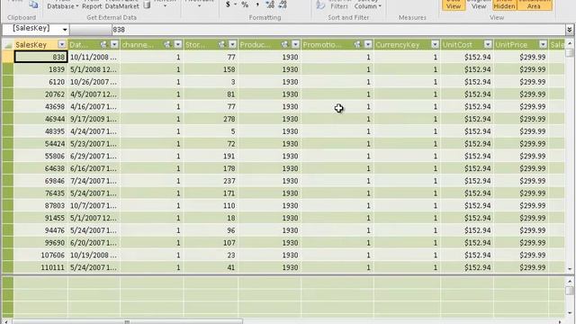Click the Copy icon in Clipboard group
This screenshot has height=324, width=576.
click(x=34, y=4)
